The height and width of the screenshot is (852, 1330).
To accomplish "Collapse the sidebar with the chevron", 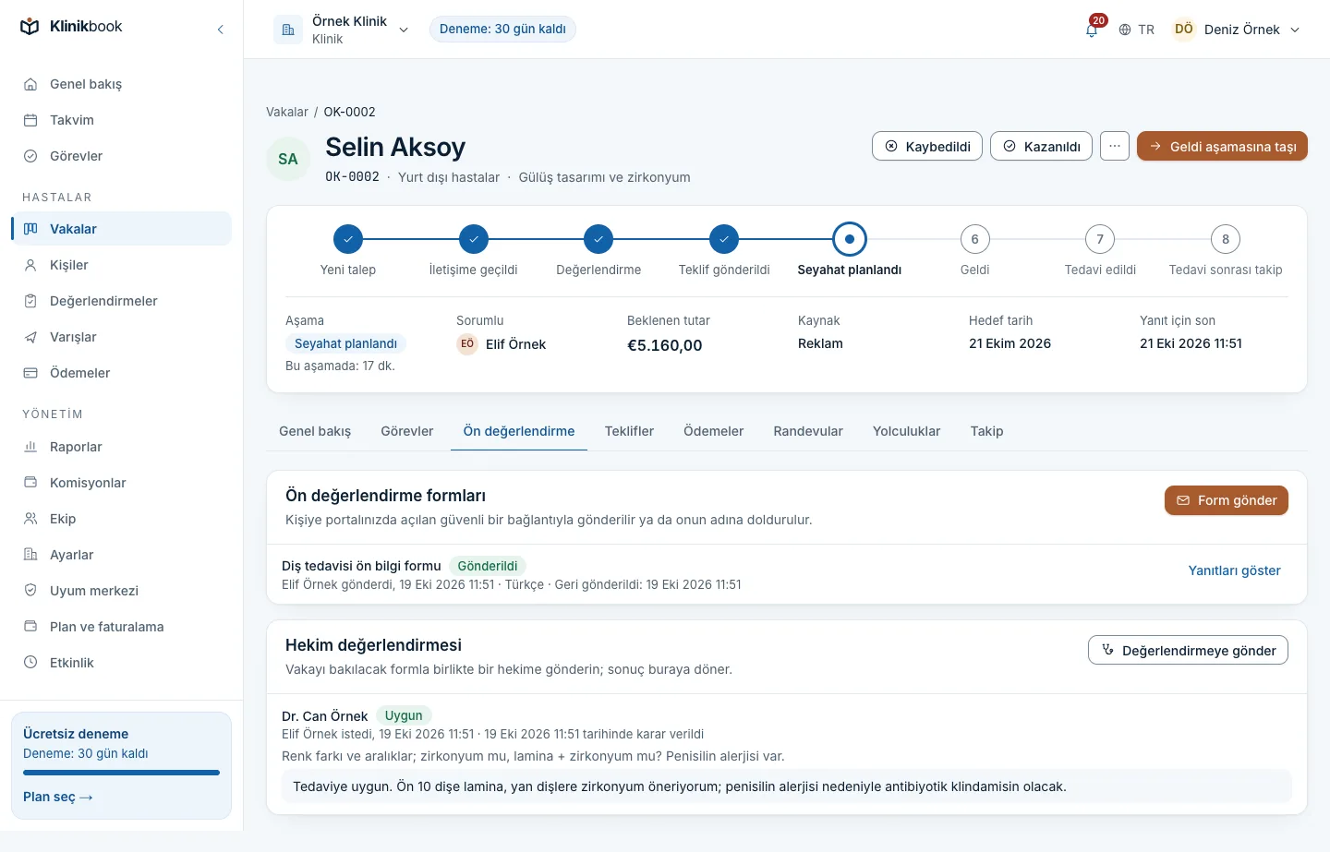I will [x=221, y=30].
